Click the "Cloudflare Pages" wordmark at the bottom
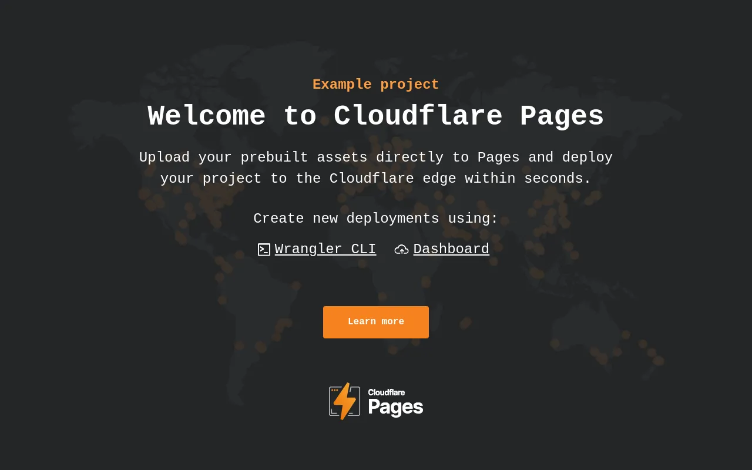The image size is (752, 470). [x=395, y=402]
